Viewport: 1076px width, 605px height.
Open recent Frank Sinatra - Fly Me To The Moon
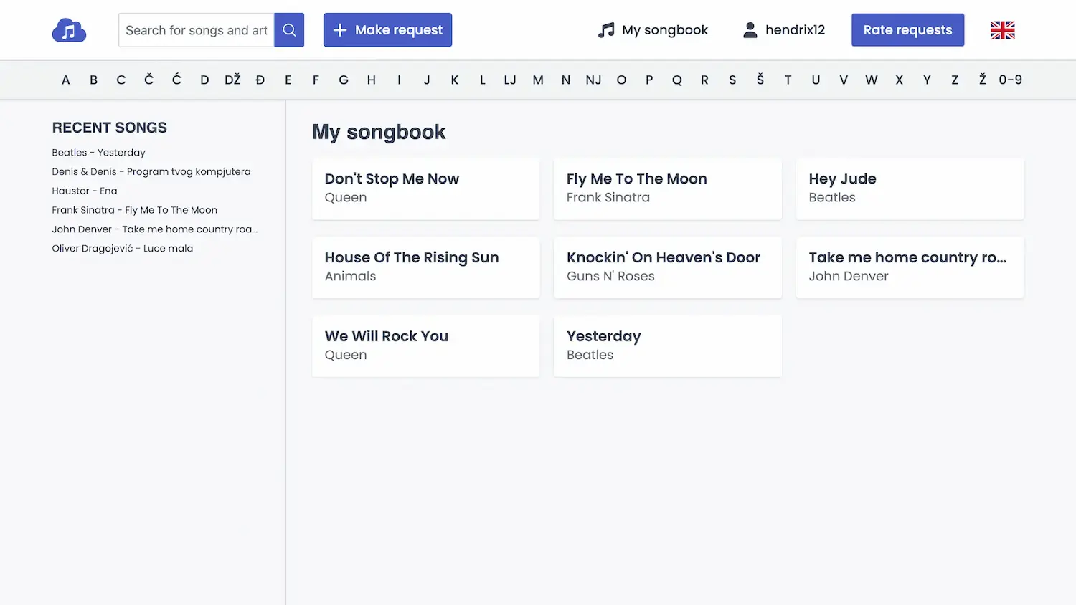click(x=135, y=210)
